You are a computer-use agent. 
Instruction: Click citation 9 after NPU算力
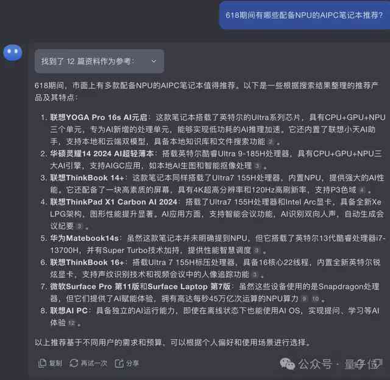coord(304,299)
